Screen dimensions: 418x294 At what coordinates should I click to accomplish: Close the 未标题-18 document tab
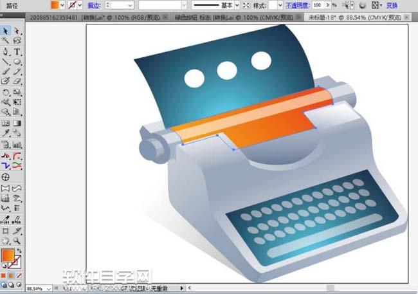coord(406,17)
